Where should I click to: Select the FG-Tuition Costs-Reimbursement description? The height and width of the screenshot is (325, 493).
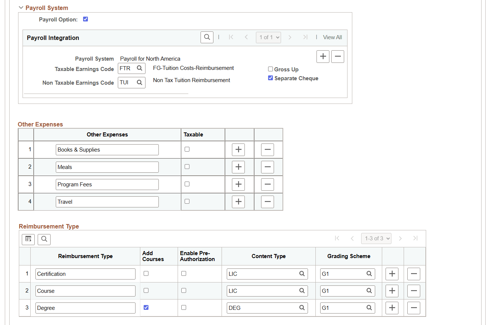(194, 68)
